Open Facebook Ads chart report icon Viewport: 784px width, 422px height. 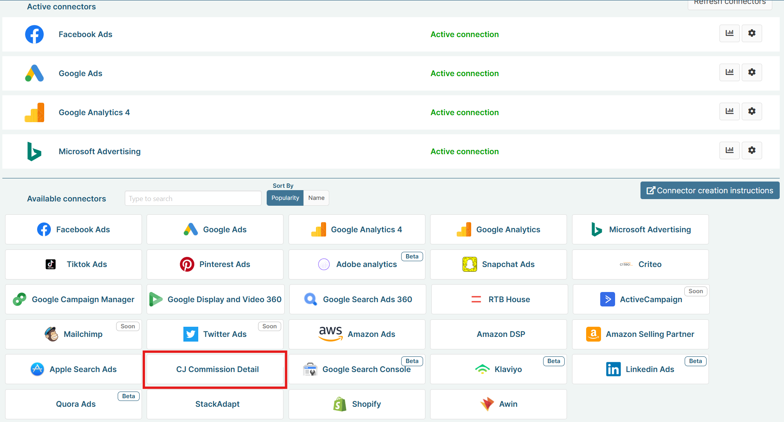[x=729, y=33]
